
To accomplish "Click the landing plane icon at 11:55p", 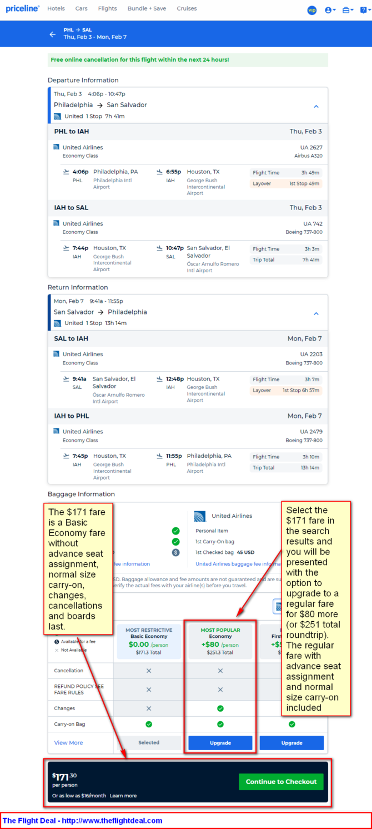I will [x=160, y=456].
